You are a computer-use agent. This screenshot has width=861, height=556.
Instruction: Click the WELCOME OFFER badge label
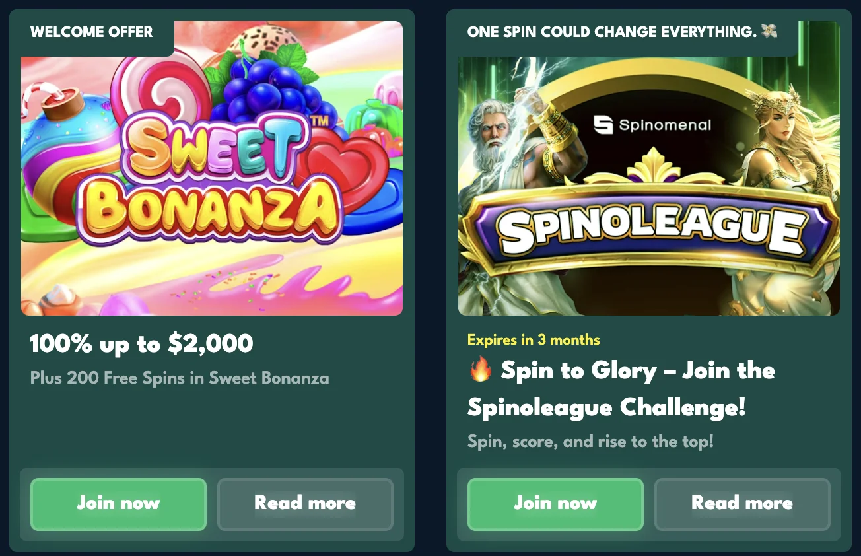click(x=91, y=31)
